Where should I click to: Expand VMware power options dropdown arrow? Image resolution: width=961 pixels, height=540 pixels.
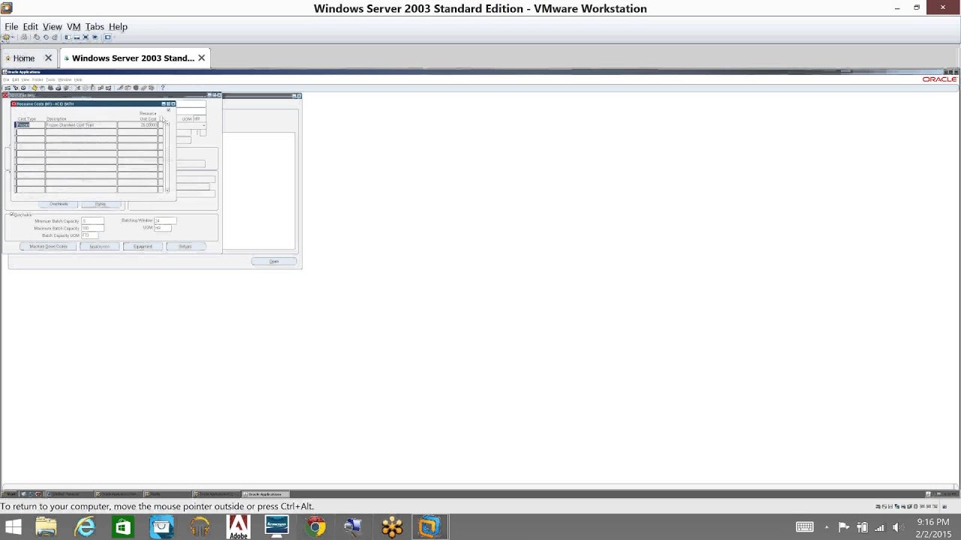pyautogui.click(x=13, y=37)
